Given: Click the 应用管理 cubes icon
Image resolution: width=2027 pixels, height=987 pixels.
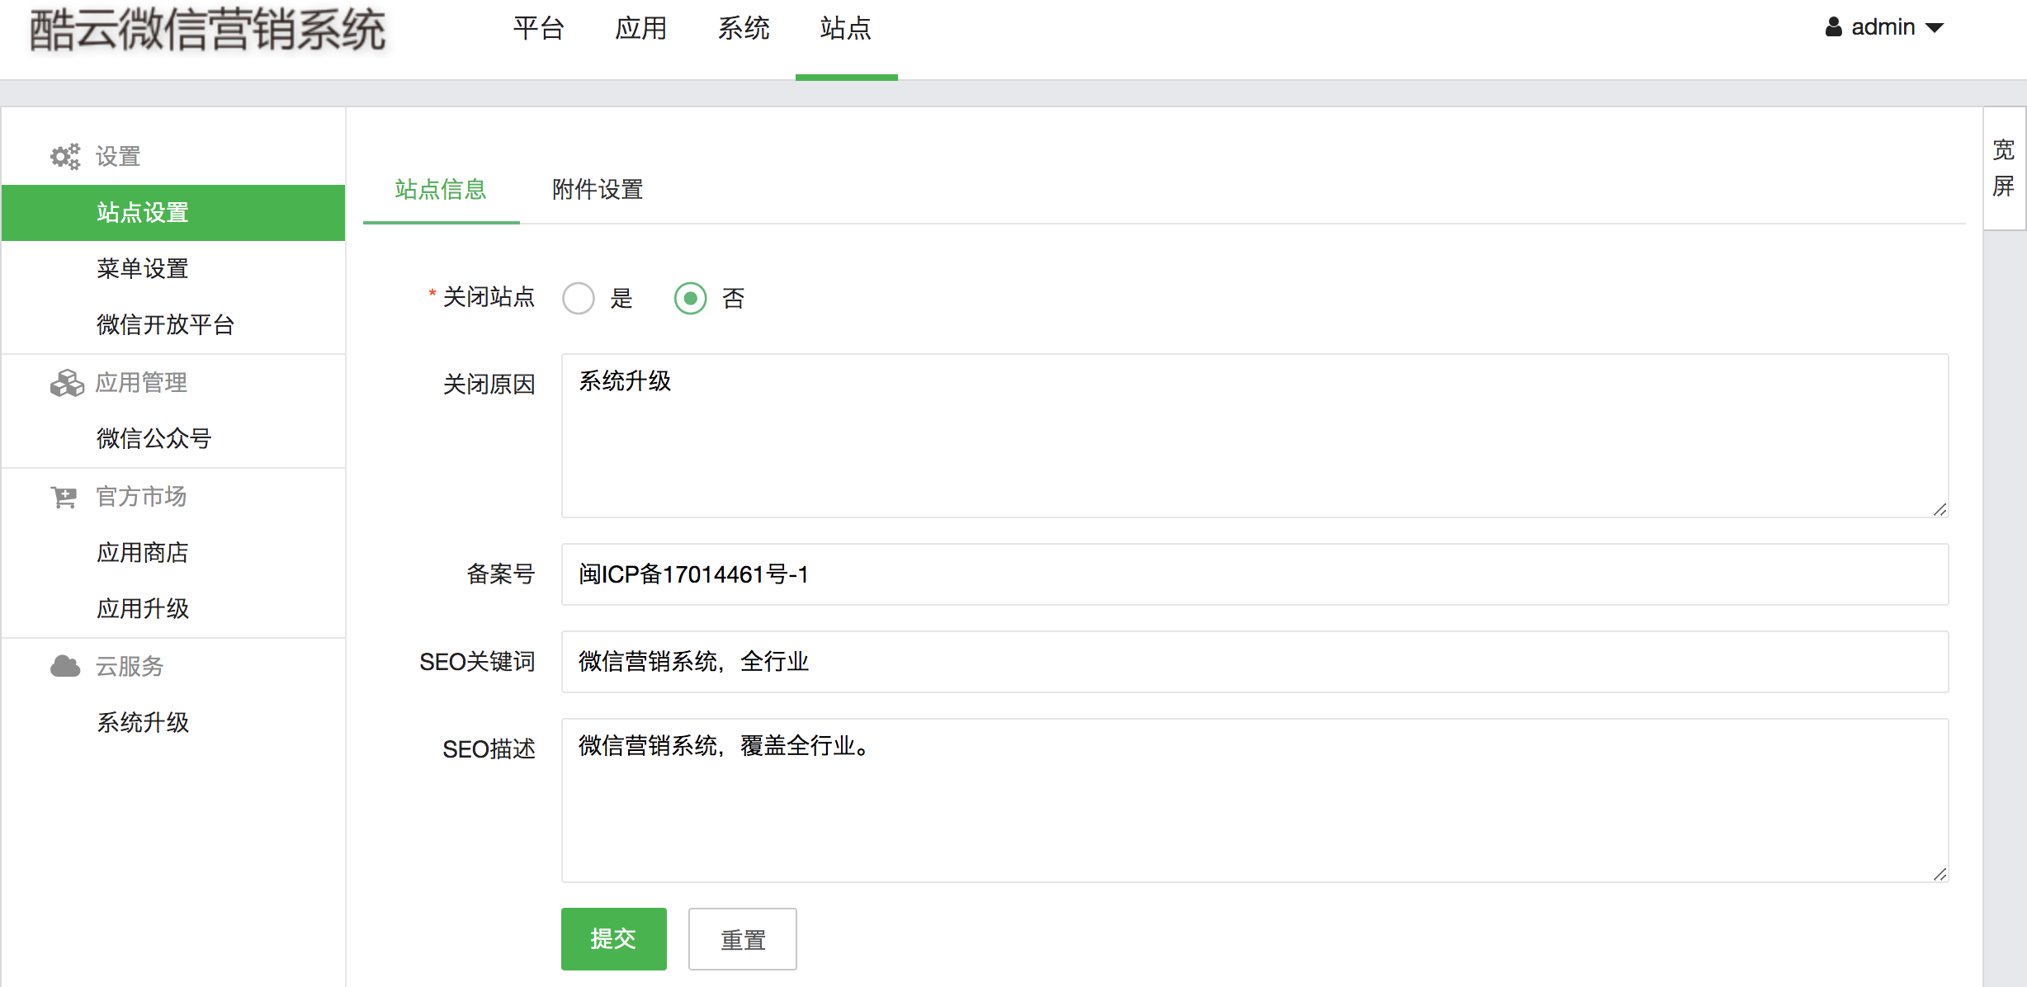Looking at the screenshot, I should coord(66,383).
